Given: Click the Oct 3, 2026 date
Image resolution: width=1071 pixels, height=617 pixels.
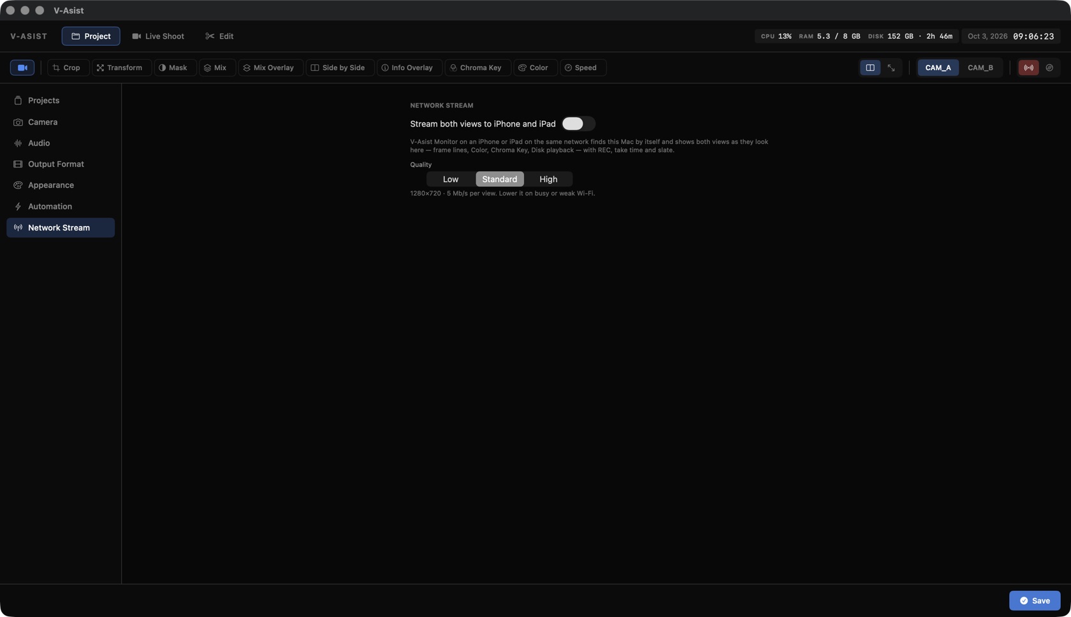Looking at the screenshot, I should 987,36.
